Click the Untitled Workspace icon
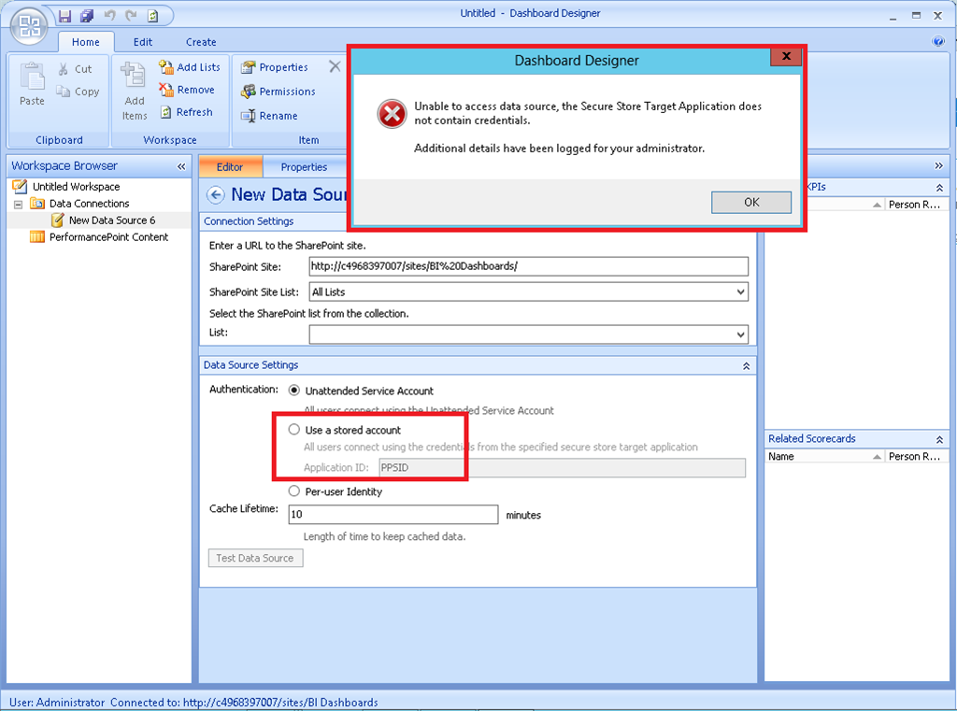957x711 pixels. [21, 186]
